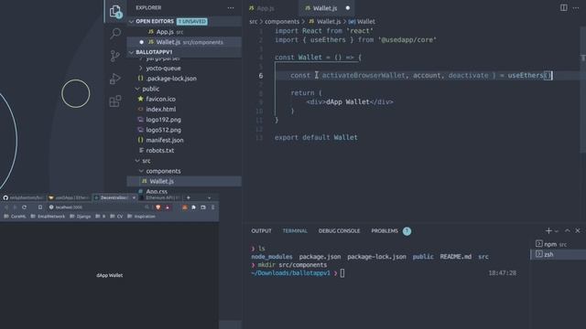This screenshot has width=586, height=329.
Task: Click the split editor icon
Action: (564, 8)
